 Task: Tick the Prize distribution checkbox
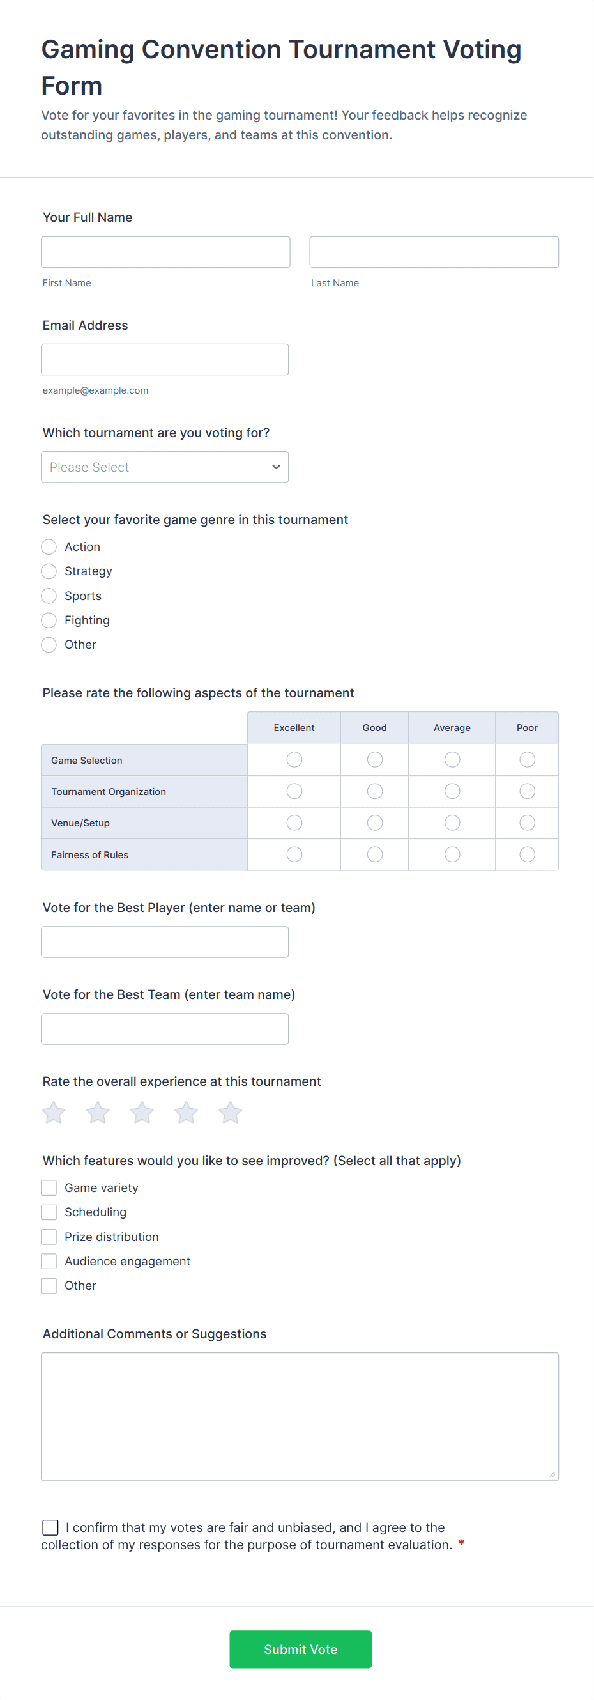(x=49, y=1237)
